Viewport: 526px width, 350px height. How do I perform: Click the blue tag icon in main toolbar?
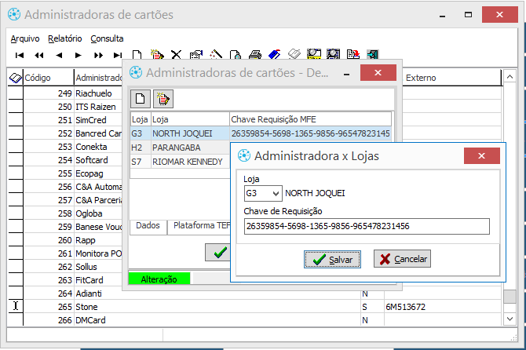(275, 55)
